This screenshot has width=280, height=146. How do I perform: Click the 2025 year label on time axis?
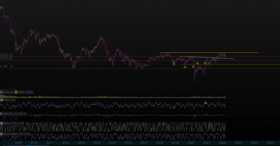pyautogui.click(x=270, y=143)
